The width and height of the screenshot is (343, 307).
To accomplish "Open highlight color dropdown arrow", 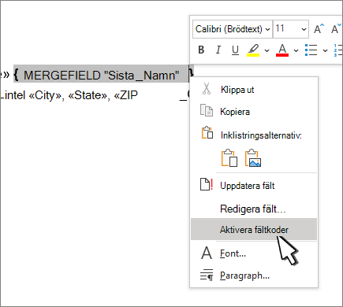I will pos(267,50).
